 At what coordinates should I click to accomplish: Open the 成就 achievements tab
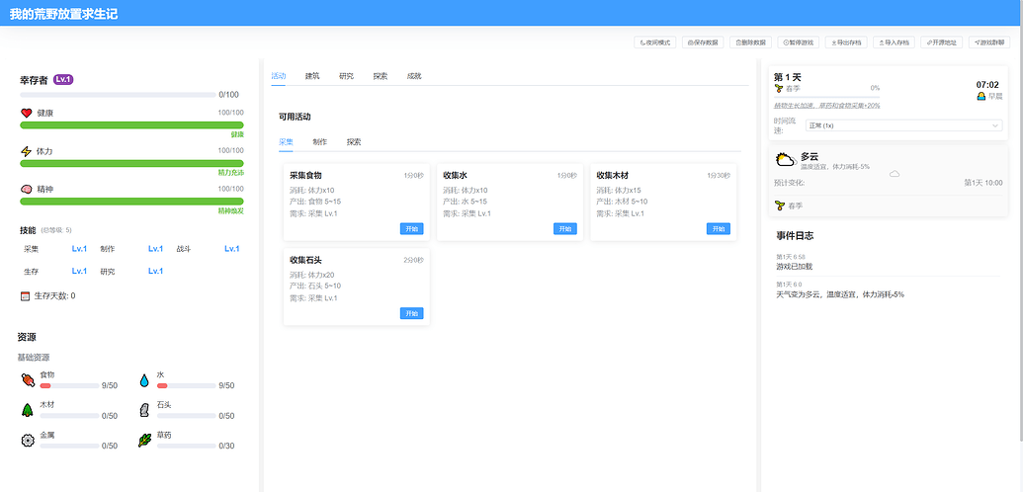coord(414,76)
